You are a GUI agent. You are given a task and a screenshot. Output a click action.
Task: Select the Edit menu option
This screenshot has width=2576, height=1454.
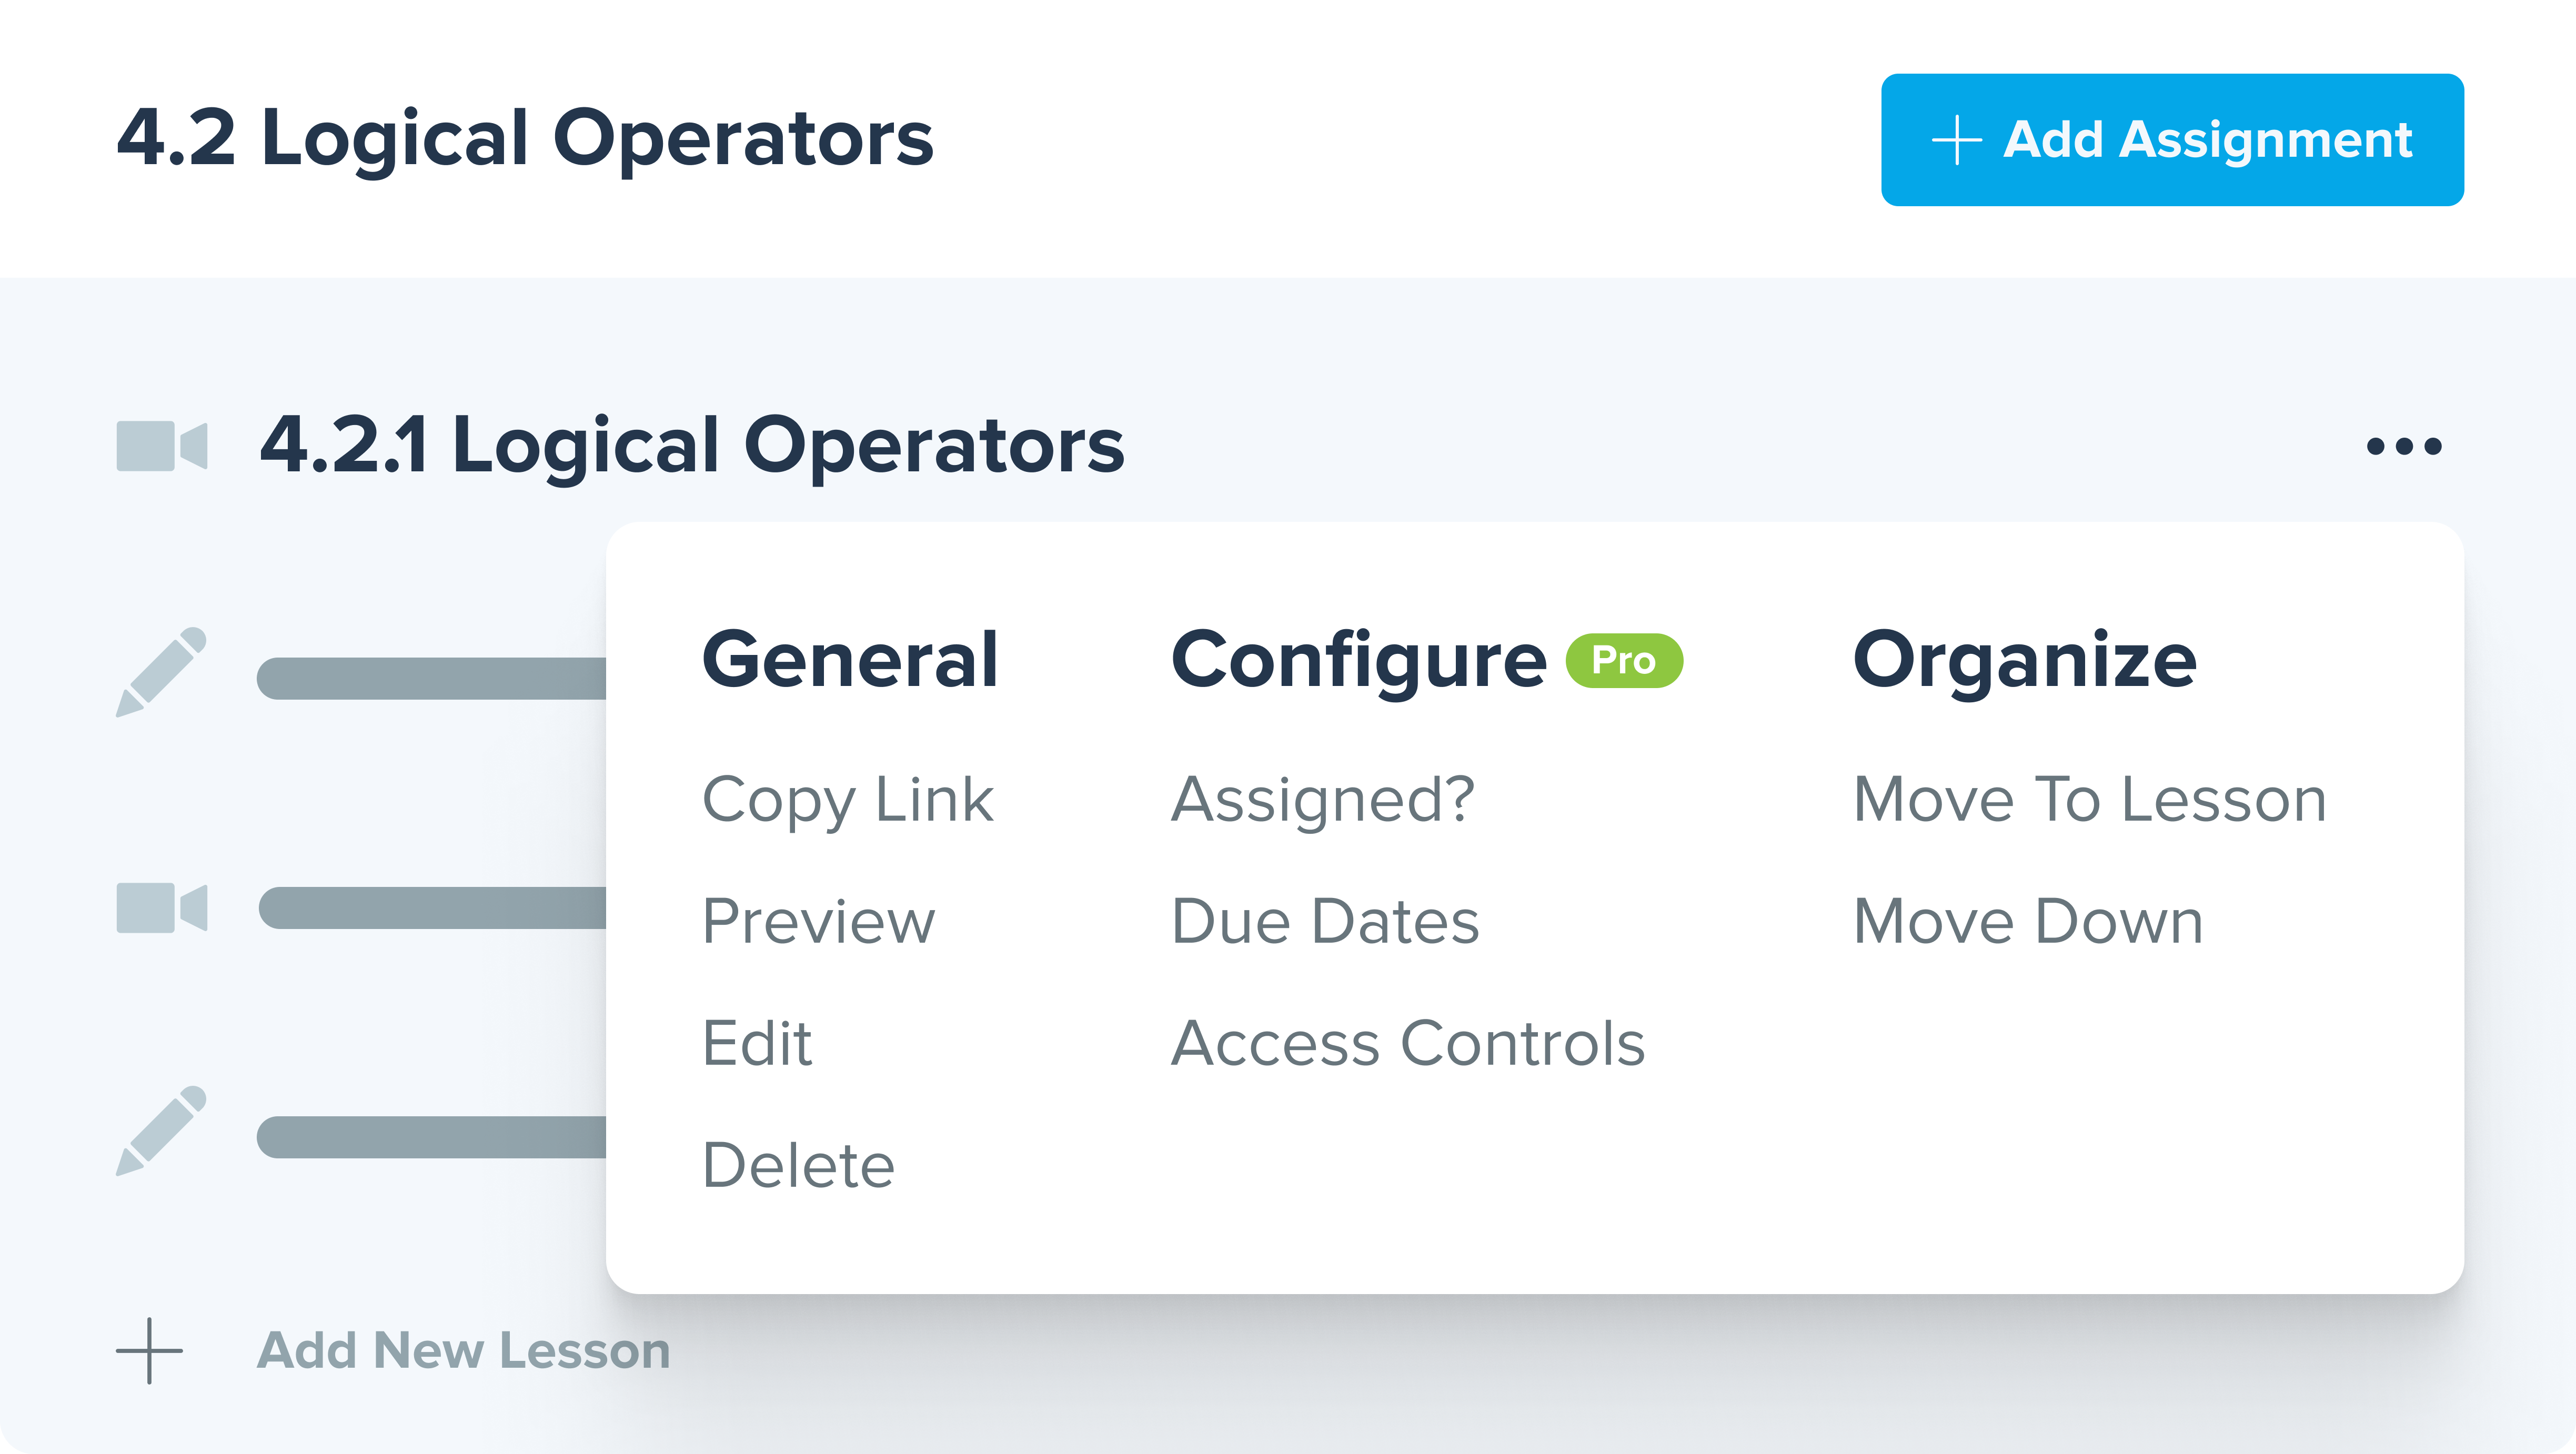[757, 1043]
